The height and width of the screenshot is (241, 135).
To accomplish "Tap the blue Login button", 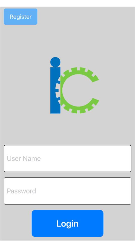I will click(67, 223).
